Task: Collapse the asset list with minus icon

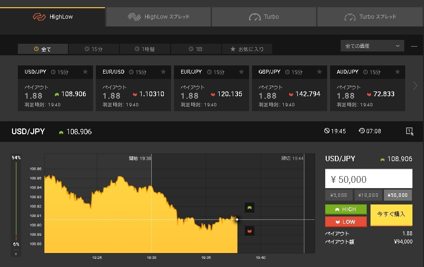Action: 414,47
